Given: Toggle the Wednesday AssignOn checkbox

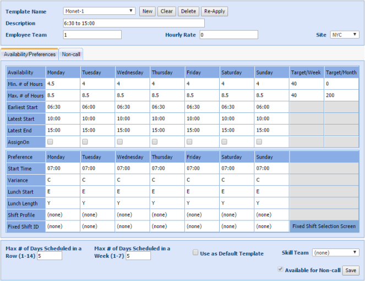Looking at the screenshot, I should [120, 142].
